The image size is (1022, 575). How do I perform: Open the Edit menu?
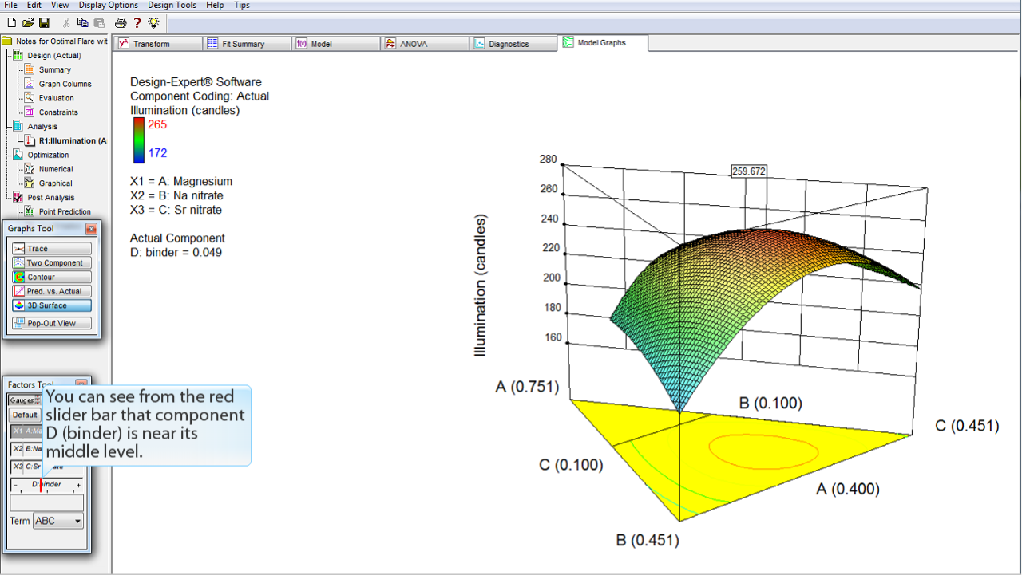[x=34, y=5]
